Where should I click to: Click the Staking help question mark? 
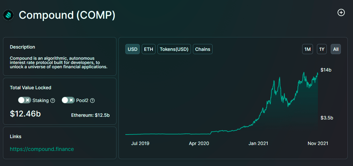53,101
